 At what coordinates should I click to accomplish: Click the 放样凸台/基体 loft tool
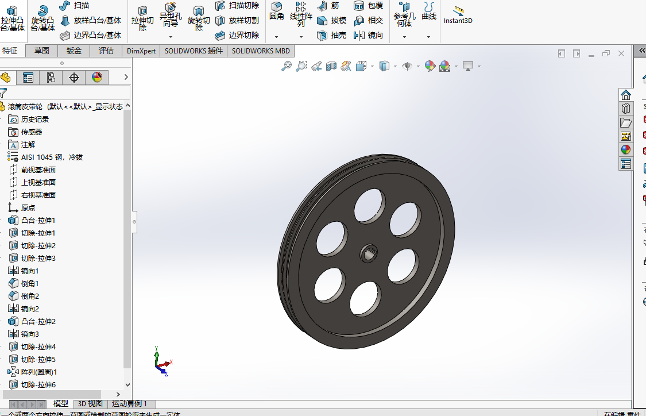tap(91, 20)
